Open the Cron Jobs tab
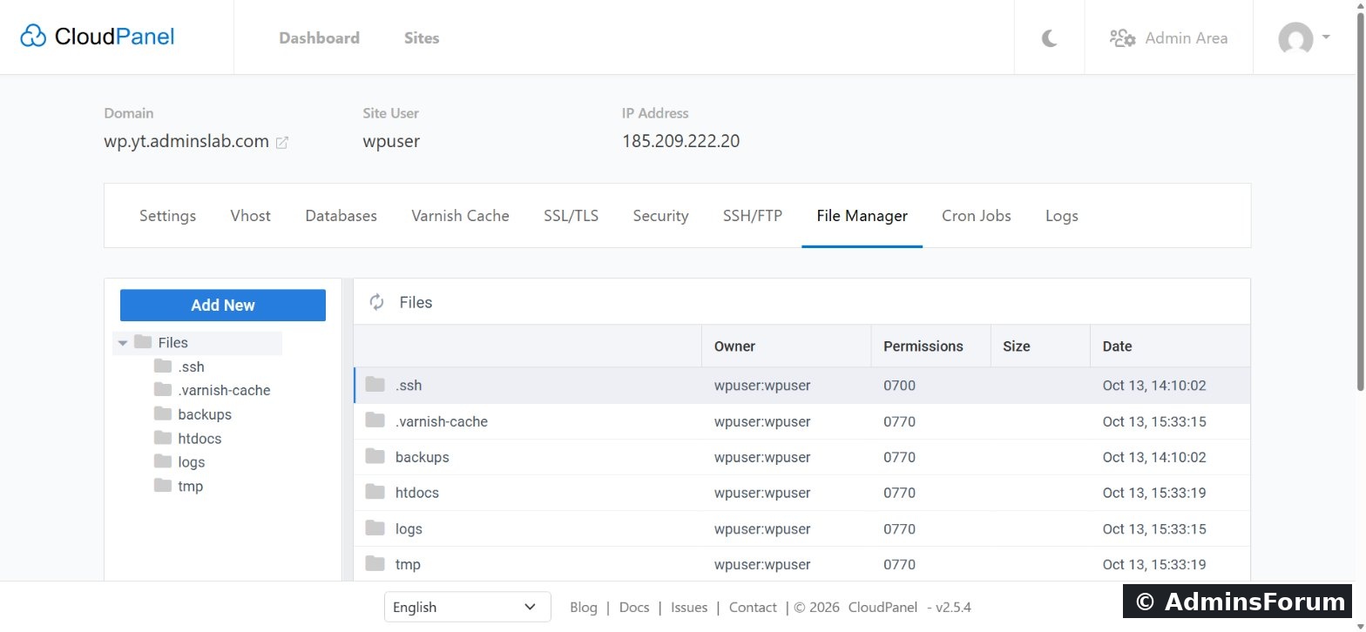 977,216
